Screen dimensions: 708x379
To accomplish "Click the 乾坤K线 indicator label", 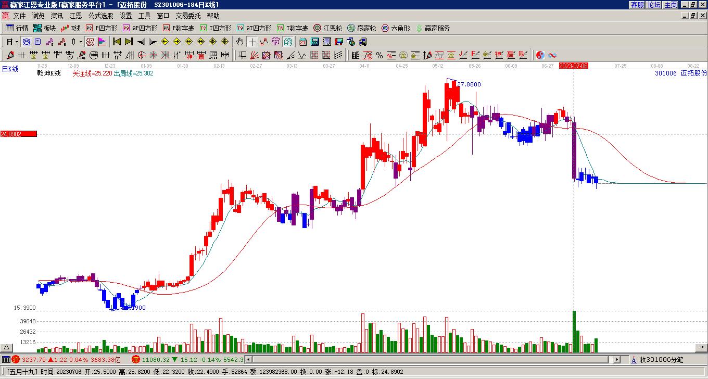I will 48,73.
